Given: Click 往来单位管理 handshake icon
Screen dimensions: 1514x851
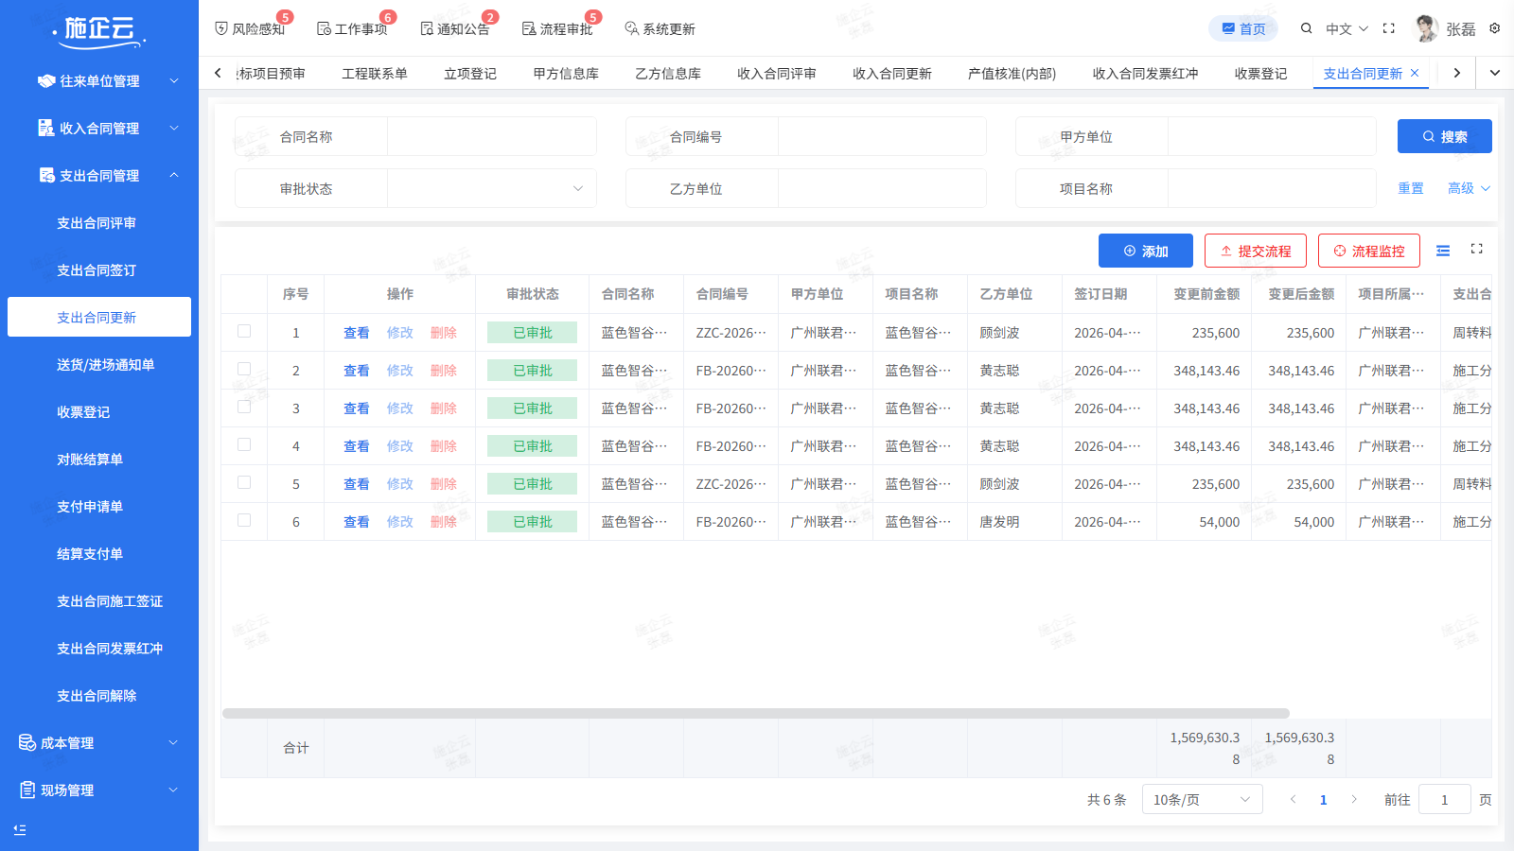Looking at the screenshot, I should pos(45,81).
